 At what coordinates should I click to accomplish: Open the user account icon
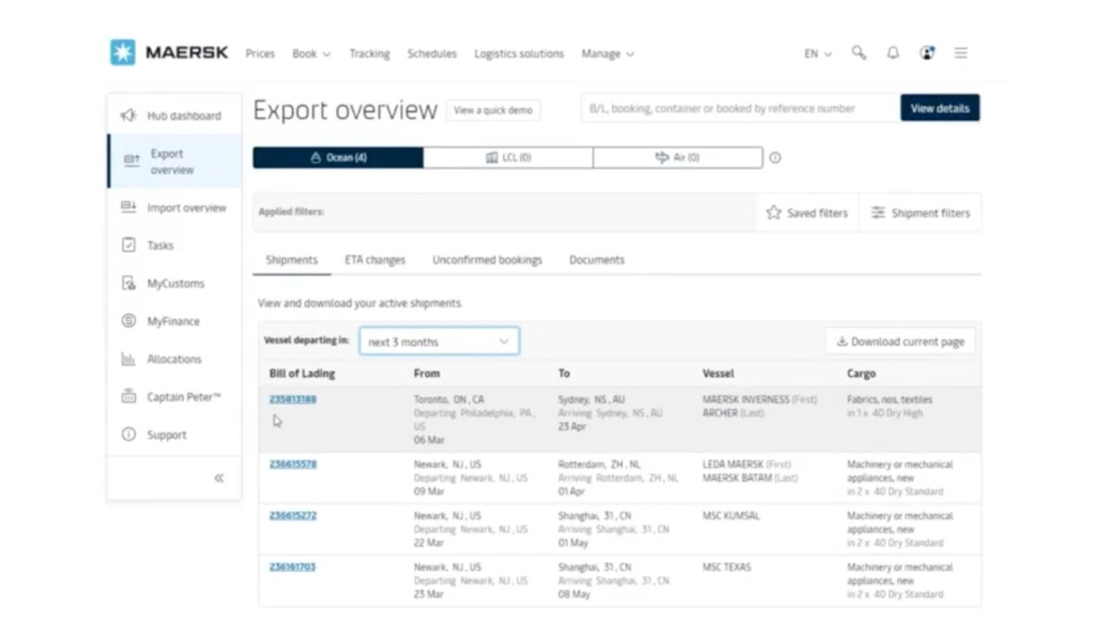point(927,53)
